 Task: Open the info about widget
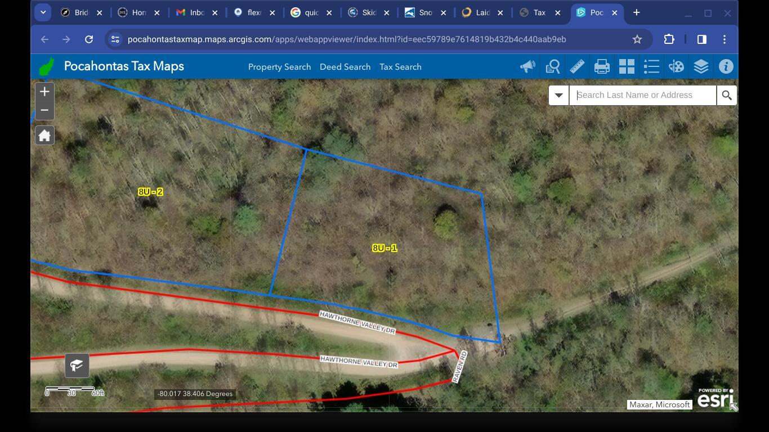coord(726,67)
